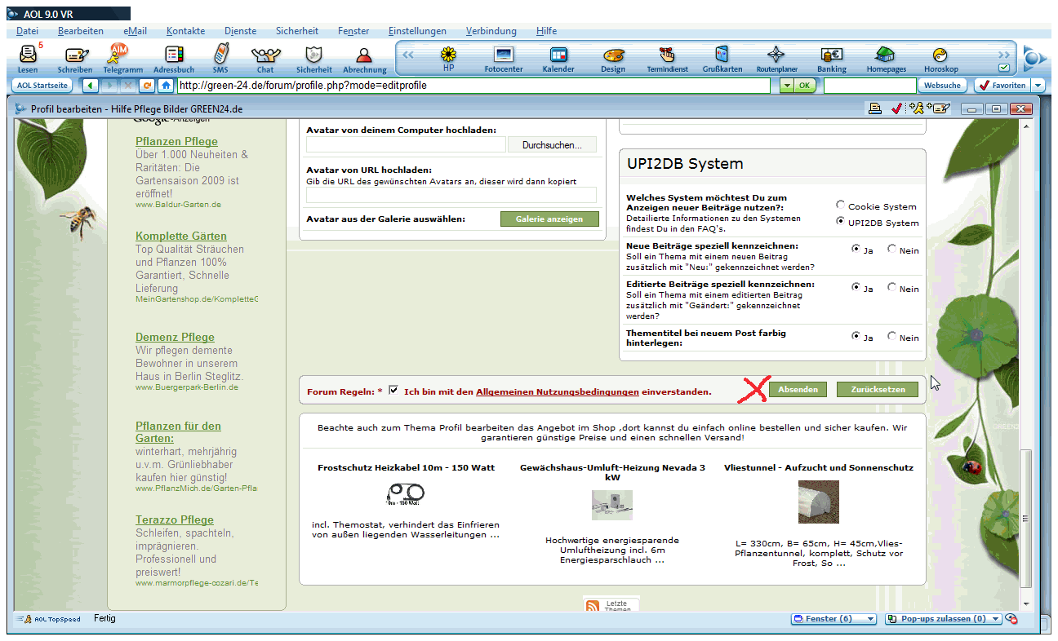Image resolution: width=1058 pixels, height=641 pixels.
Task: Launch the Fotocenter toolbar icon
Action: pos(504,56)
